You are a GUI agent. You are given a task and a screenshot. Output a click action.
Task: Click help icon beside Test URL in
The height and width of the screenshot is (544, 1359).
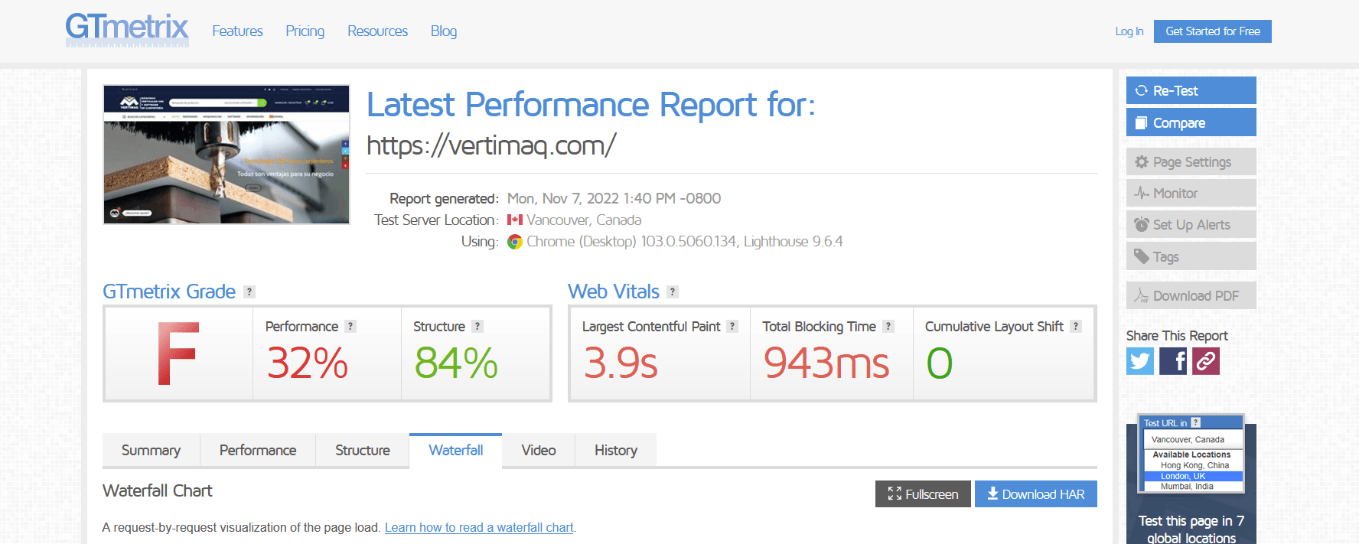click(x=1196, y=422)
